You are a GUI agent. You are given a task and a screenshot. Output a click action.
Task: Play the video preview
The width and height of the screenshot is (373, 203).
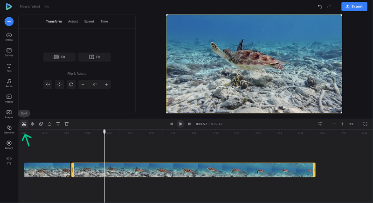pos(180,124)
